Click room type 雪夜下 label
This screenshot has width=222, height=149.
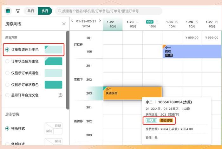78,80
